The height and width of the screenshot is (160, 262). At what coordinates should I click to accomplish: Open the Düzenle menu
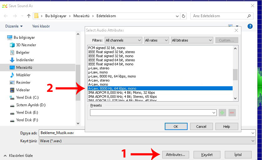(14, 26)
